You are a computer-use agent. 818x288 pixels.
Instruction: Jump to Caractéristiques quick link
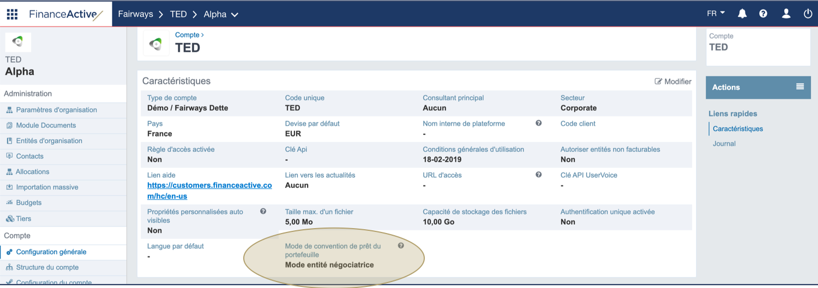(738, 129)
